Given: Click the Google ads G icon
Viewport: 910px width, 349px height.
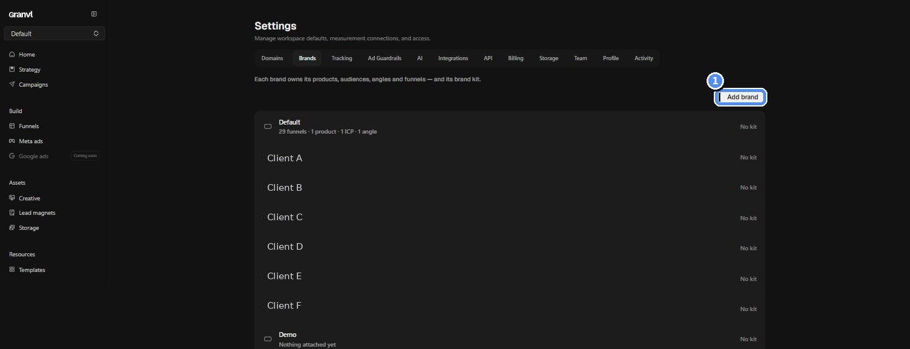Looking at the screenshot, I should click(x=12, y=156).
